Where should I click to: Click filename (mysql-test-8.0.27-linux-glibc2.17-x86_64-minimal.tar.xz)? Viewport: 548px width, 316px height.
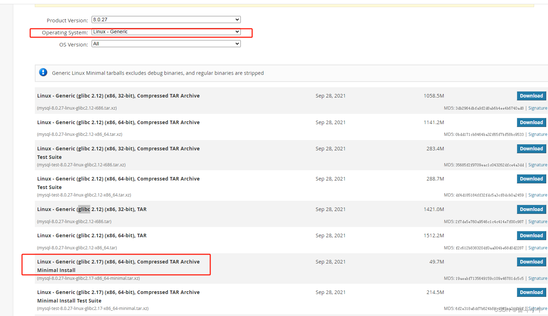point(93,309)
